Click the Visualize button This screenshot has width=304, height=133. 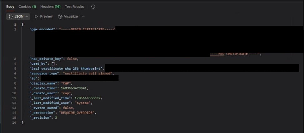pyautogui.click(x=68, y=17)
